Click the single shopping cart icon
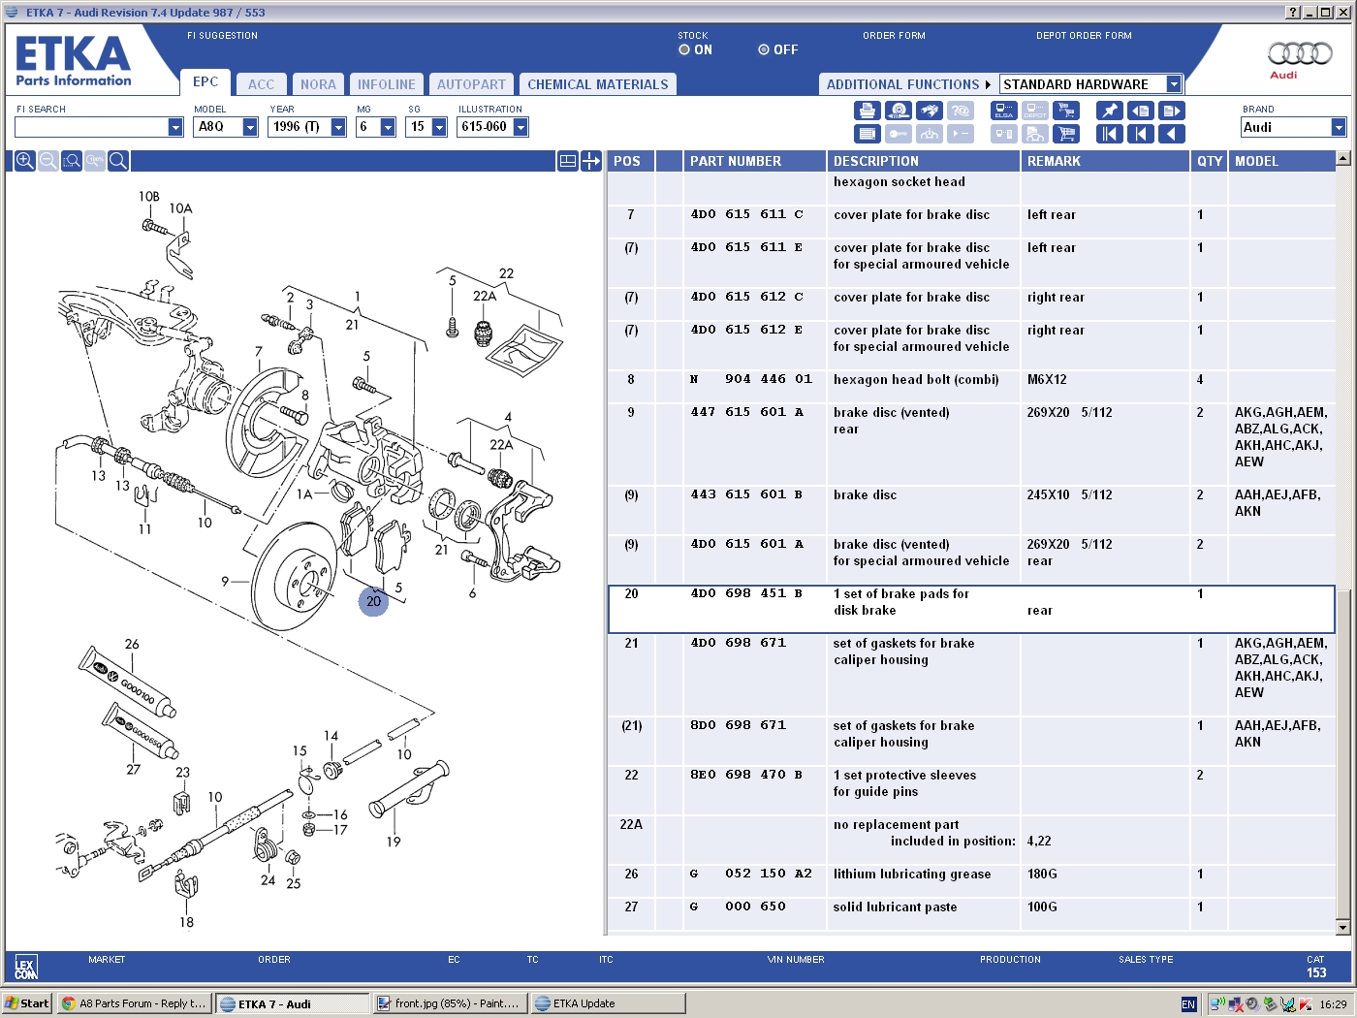The image size is (1357, 1018). (x=1066, y=134)
